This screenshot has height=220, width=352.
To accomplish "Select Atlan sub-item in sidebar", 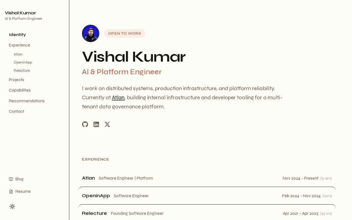I will [x=18, y=54].
